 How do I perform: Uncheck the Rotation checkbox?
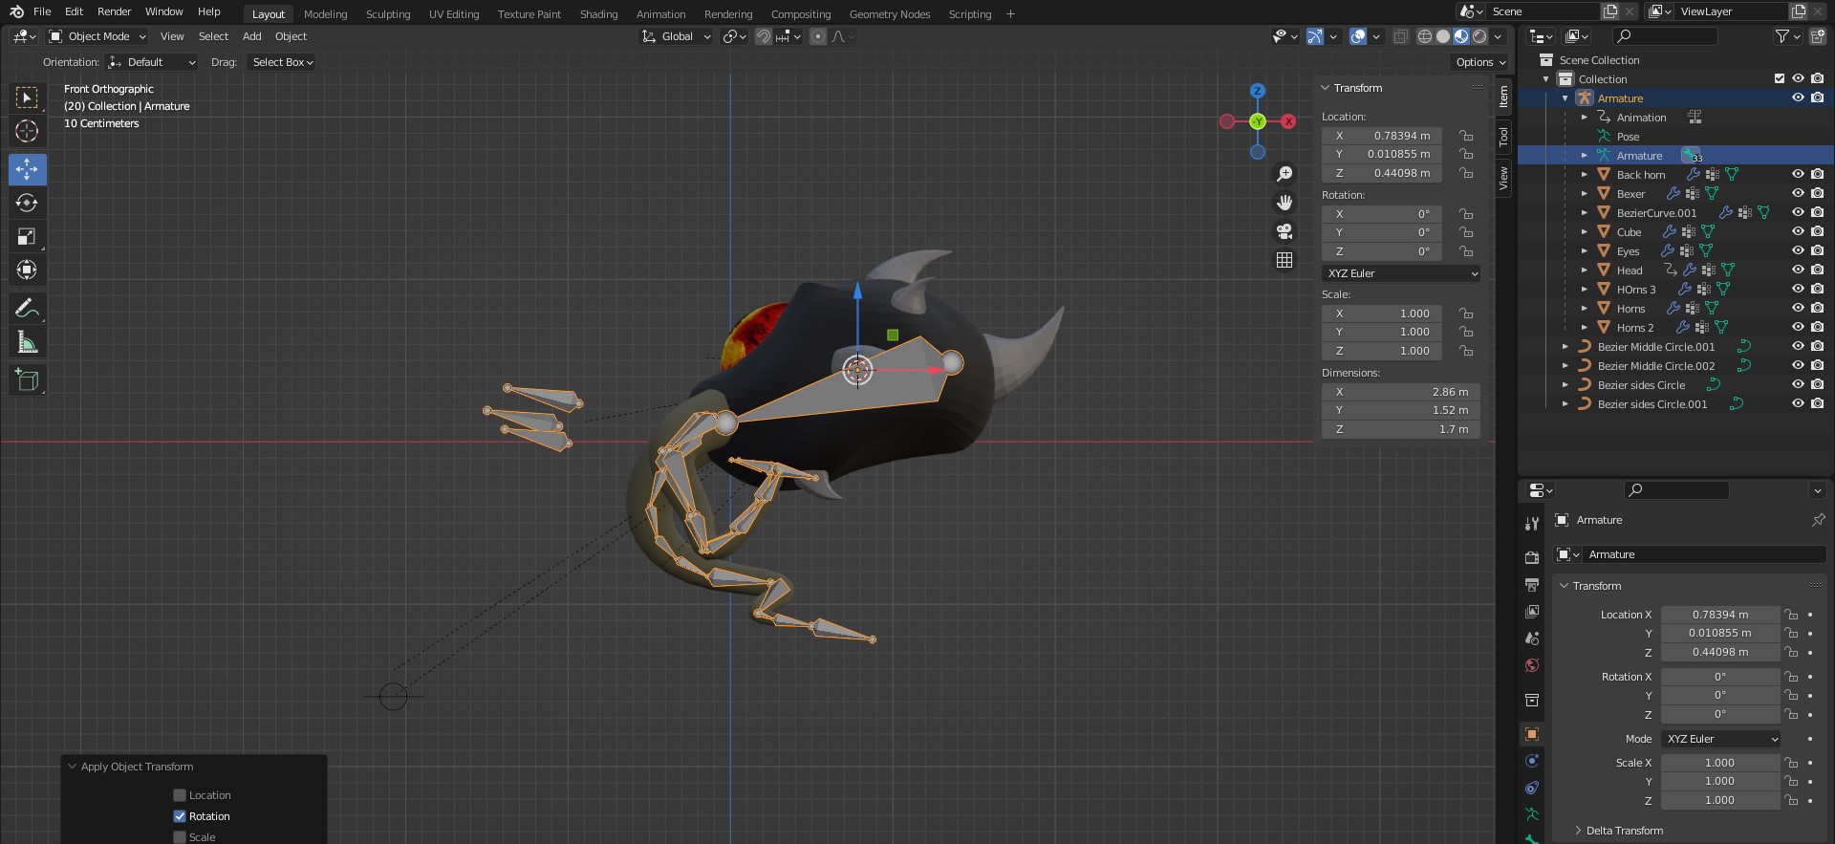coord(179,816)
